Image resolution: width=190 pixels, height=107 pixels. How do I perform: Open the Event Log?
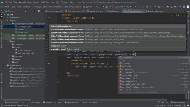coord(163,103)
